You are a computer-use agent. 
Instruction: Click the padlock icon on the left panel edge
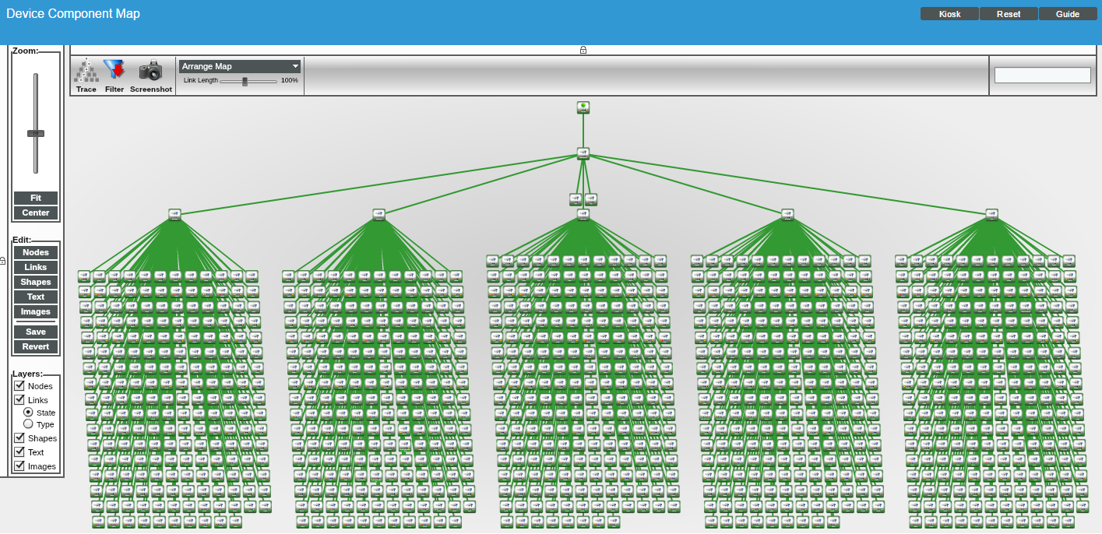(x=3, y=260)
